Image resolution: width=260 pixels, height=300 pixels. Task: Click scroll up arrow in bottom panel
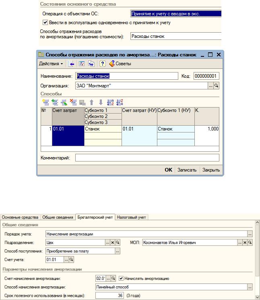pyautogui.click(x=257, y=223)
